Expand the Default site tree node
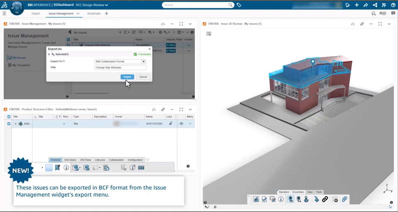 (15, 123)
